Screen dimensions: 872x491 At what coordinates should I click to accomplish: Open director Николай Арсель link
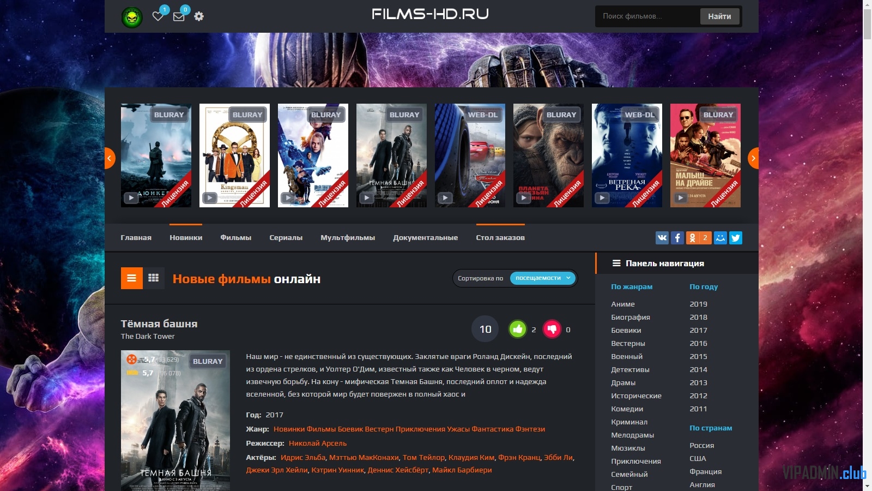318,444
